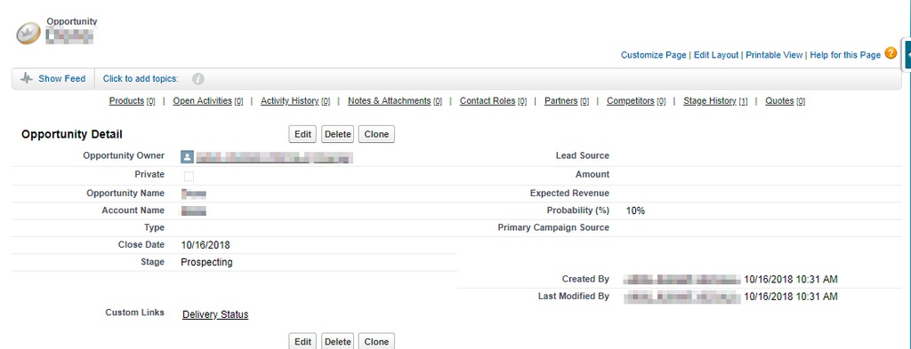This screenshot has height=349, width=911.
Task: Click the top Edit button
Action: tap(302, 134)
